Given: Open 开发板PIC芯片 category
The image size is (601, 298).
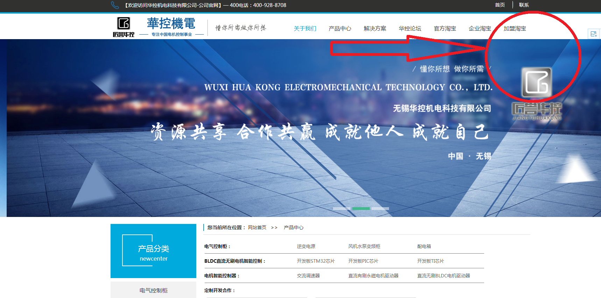Looking at the screenshot, I should coord(363,261).
